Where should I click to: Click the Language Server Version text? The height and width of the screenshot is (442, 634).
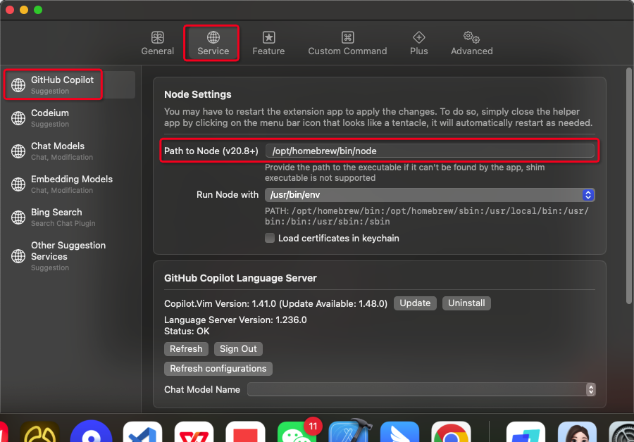235,320
